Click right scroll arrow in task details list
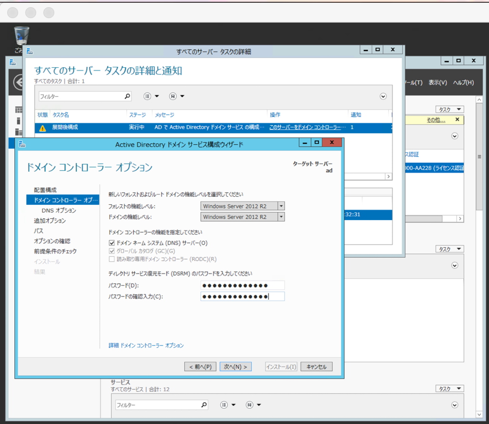 (x=388, y=177)
